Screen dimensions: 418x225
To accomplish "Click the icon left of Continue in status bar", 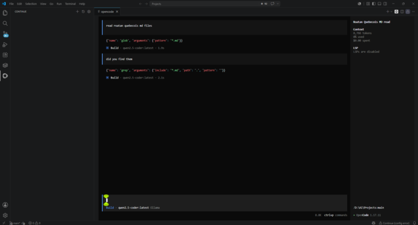I will coord(373,223).
